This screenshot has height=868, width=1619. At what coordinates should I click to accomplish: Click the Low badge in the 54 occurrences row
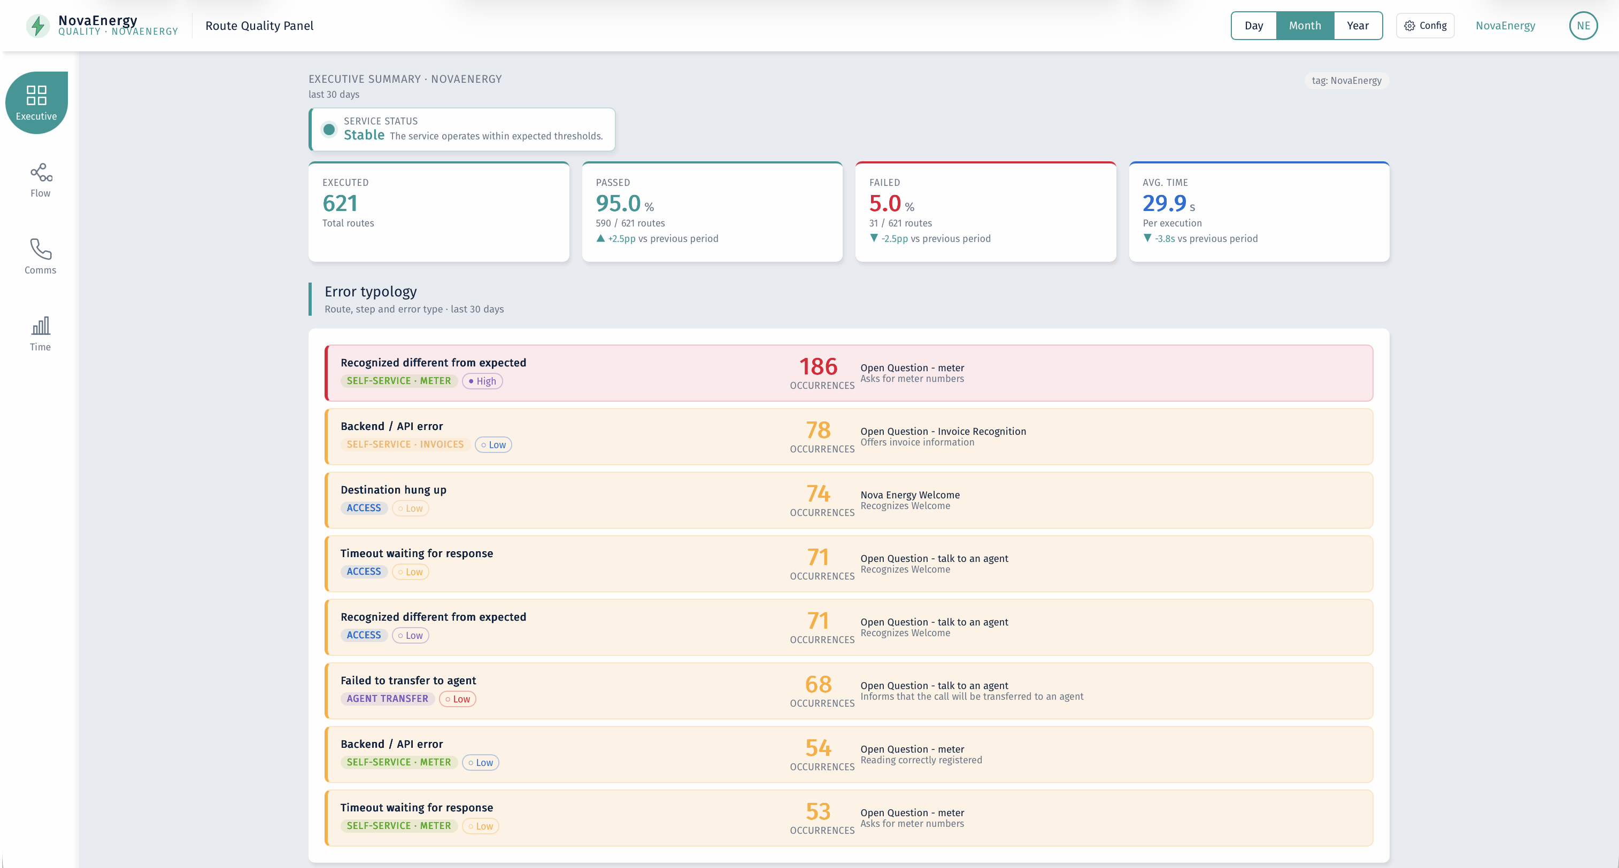coord(481,762)
